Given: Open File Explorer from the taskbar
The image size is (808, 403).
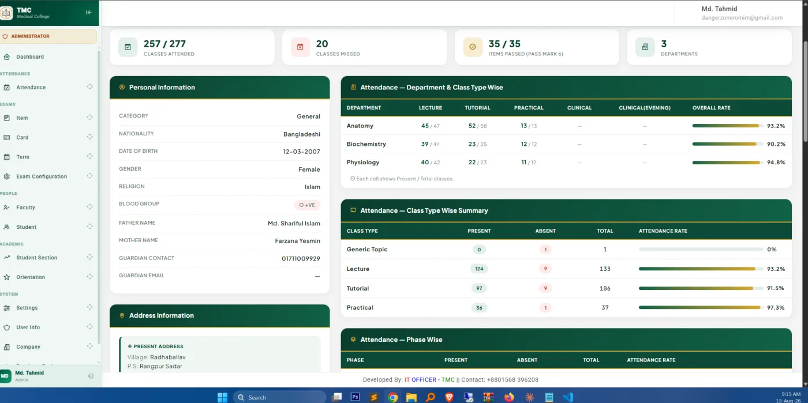Looking at the screenshot, I should 411,397.
